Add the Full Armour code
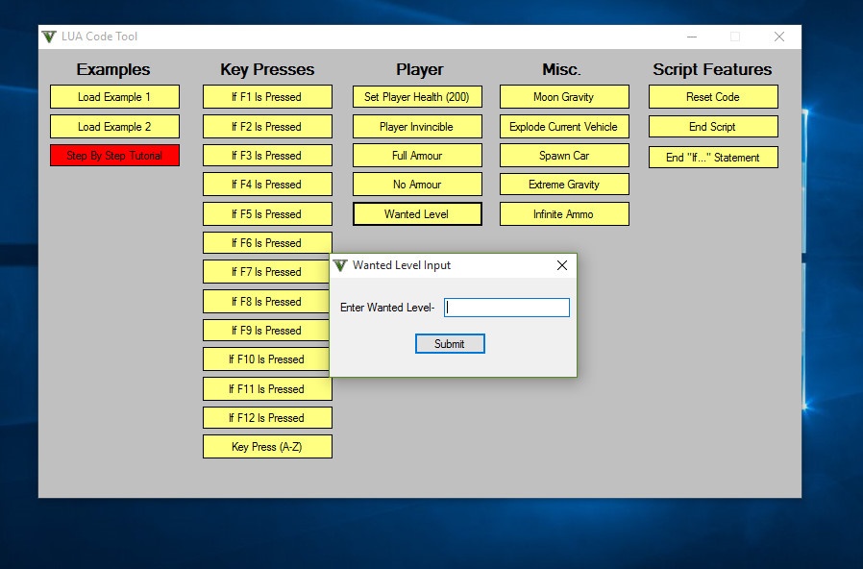This screenshot has height=569, width=863. (417, 156)
